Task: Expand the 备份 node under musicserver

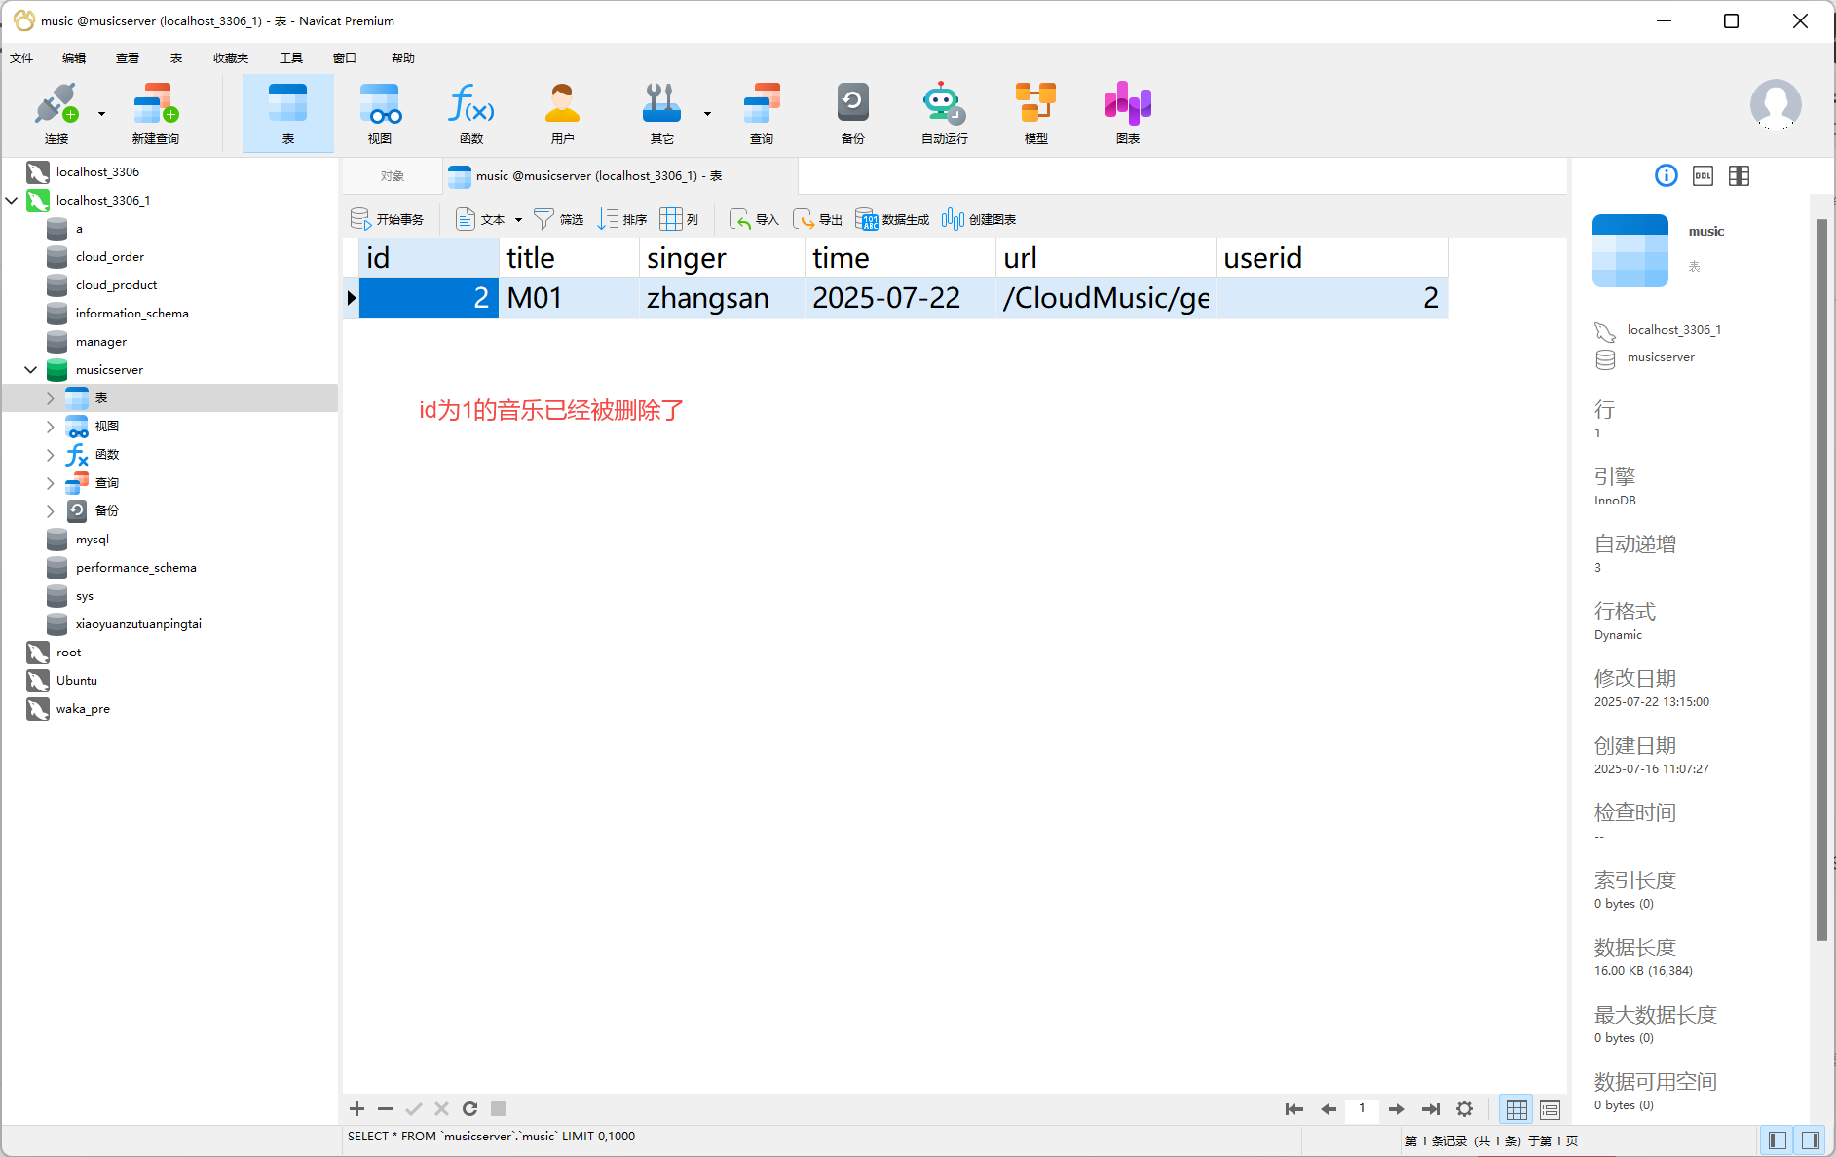Action: (51, 510)
